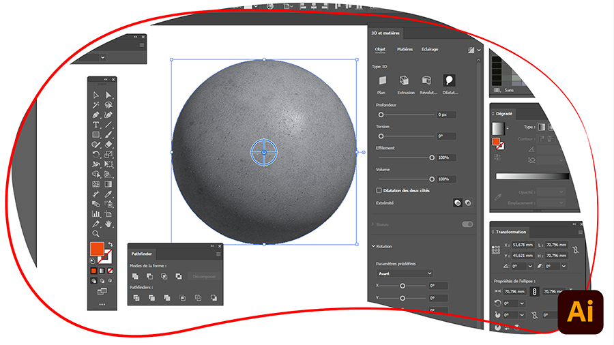The width and height of the screenshot is (614, 345).
Task: Choose the Plan 3D type
Action: (x=381, y=81)
